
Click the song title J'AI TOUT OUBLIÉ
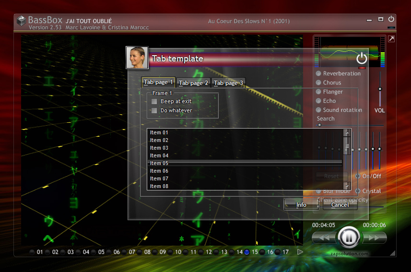point(89,21)
